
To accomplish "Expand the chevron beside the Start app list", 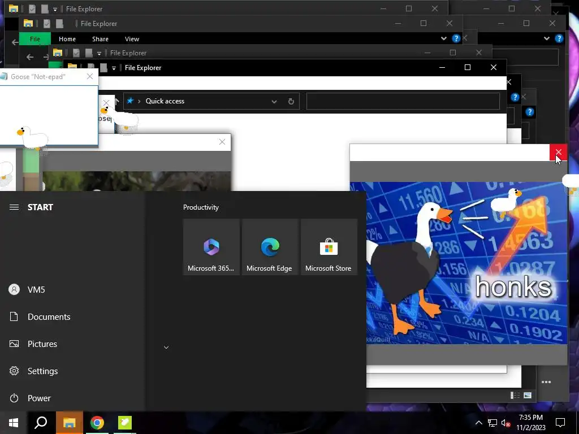I will (x=166, y=348).
